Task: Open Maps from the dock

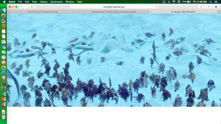Action: coord(3,42)
